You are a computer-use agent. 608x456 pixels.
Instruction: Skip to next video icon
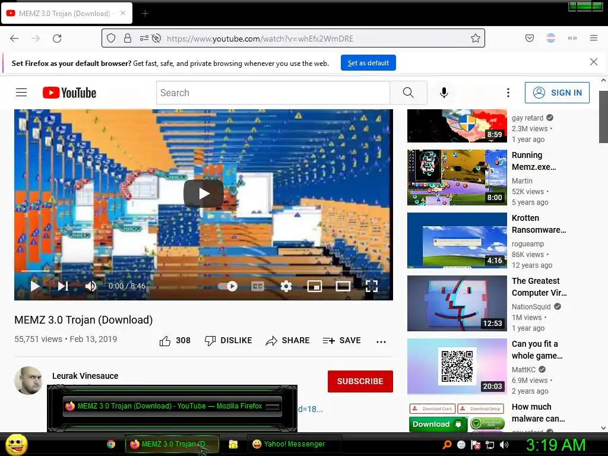[63, 286]
